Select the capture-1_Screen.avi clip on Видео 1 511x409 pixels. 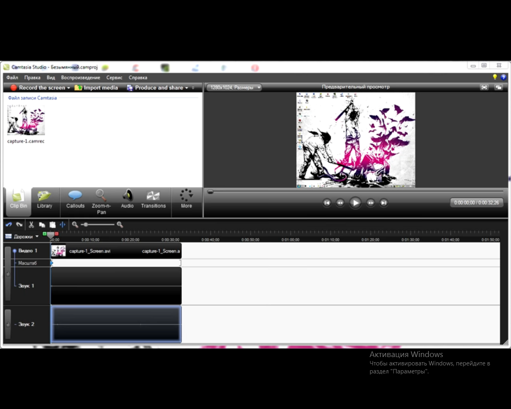point(116,251)
